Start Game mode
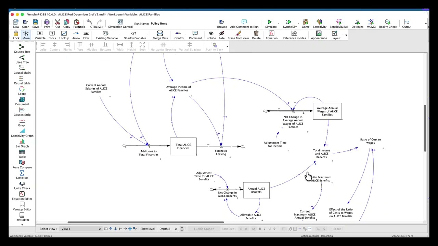 [306, 24]
